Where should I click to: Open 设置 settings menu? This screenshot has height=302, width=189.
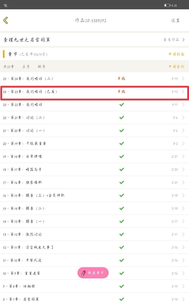175,20
